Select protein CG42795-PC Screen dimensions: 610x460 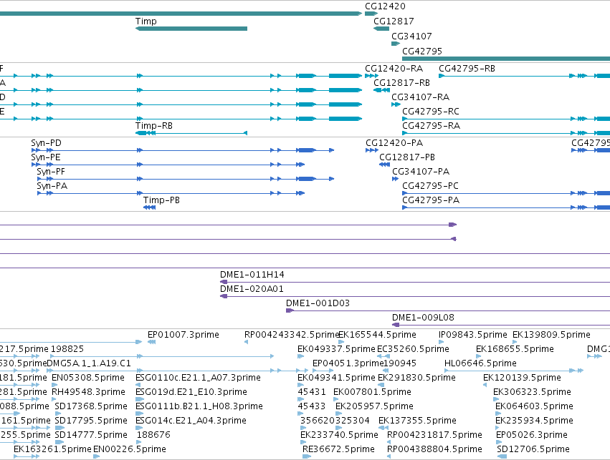[x=506, y=193]
